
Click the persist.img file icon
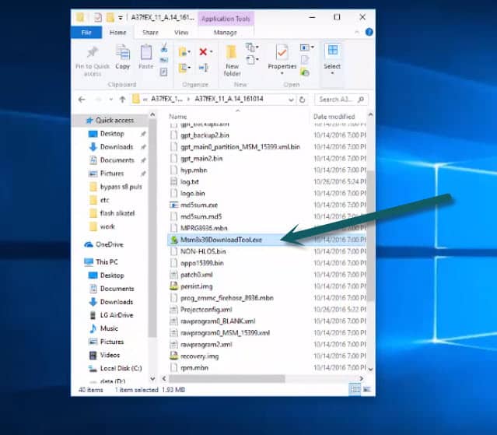tap(173, 286)
